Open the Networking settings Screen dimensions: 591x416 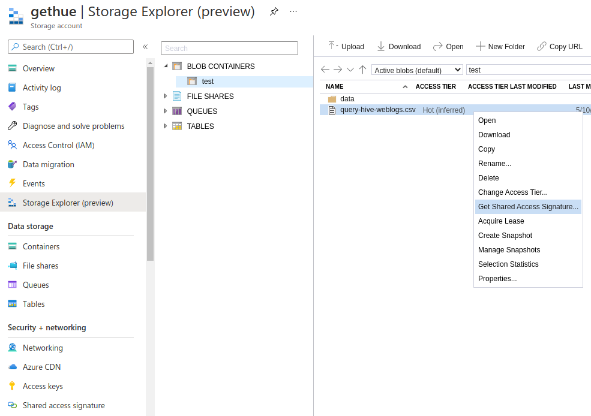tap(43, 348)
